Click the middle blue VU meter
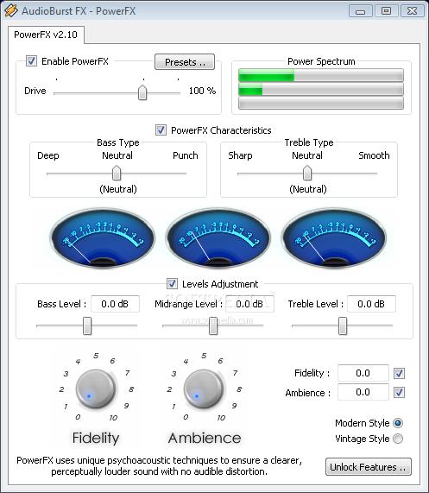Viewport: 429px width, 493px height. point(218,237)
